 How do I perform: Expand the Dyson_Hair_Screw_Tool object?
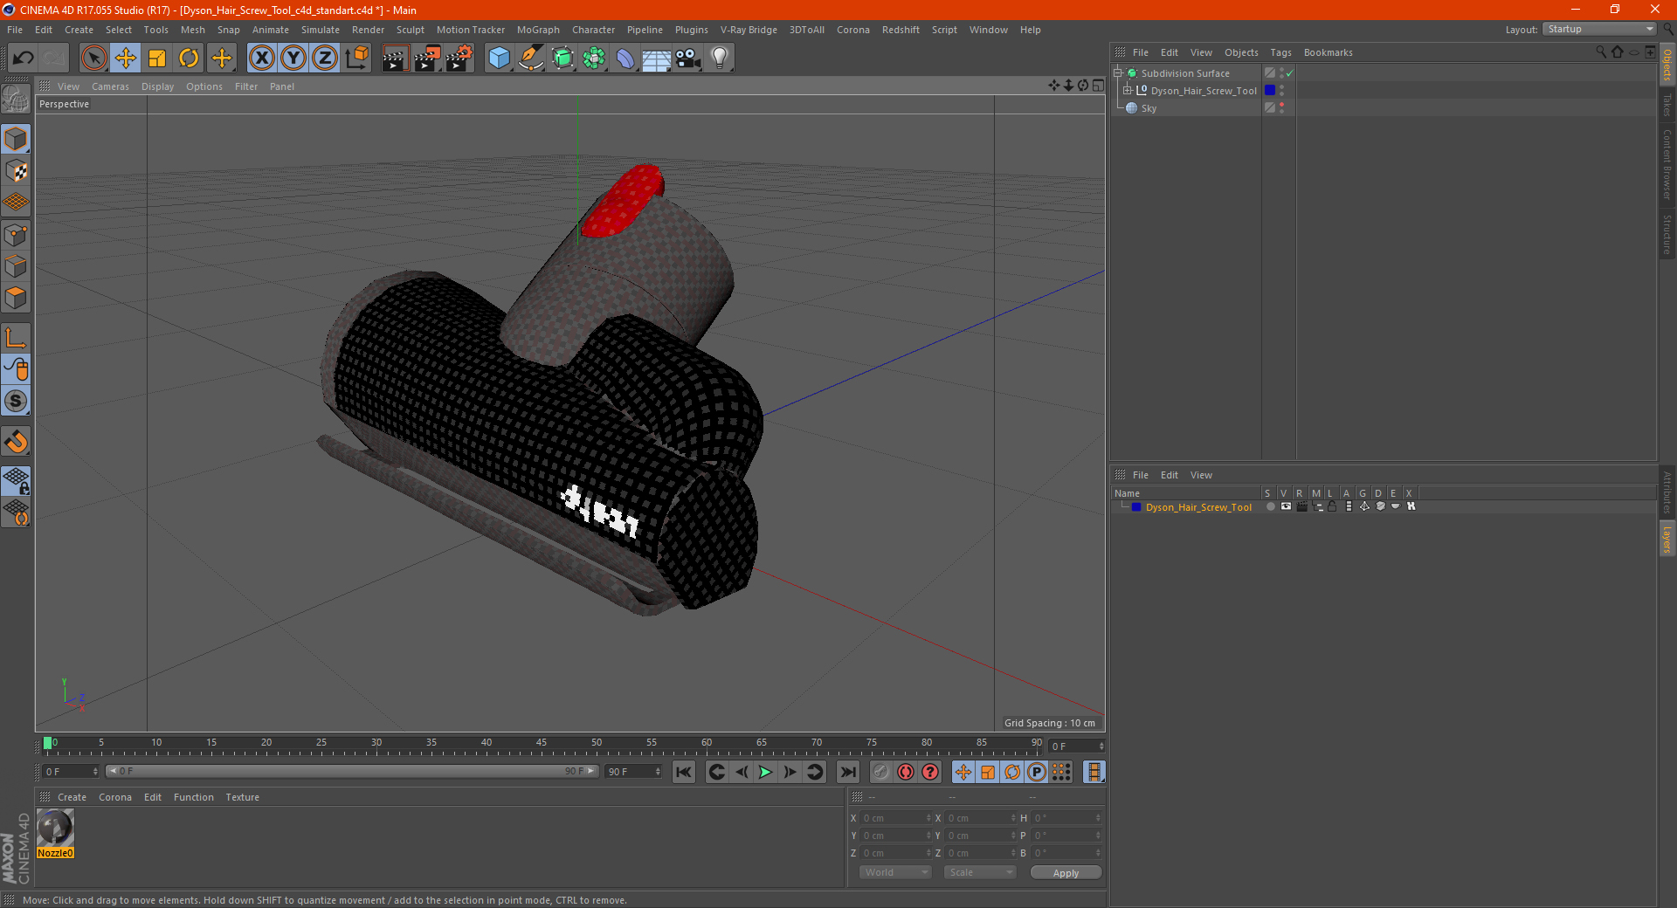tap(1127, 90)
